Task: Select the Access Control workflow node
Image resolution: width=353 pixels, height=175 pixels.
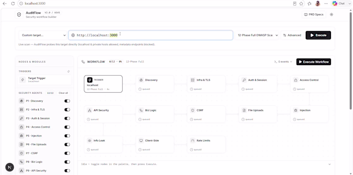Action: click(x=309, y=84)
